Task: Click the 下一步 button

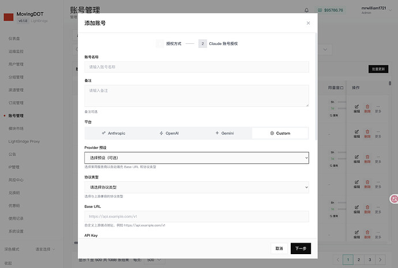Action: pyautogui.click(x=301, y=248)
